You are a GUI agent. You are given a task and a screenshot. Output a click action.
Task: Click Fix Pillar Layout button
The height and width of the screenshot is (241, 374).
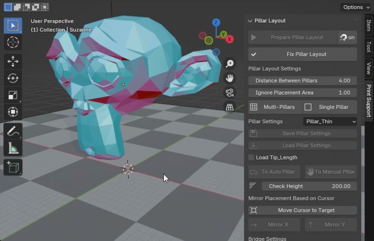pos(303,54)
